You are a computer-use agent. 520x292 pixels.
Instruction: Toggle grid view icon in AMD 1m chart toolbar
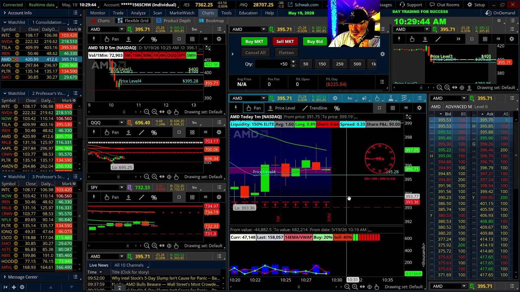point(393,108)
